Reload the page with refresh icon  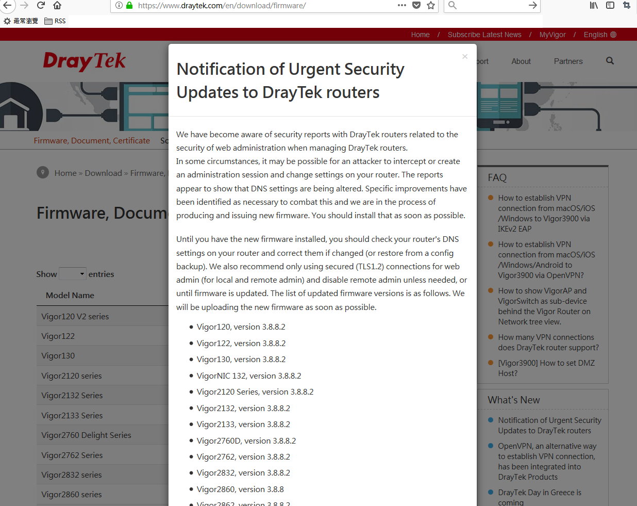[41, 5]
